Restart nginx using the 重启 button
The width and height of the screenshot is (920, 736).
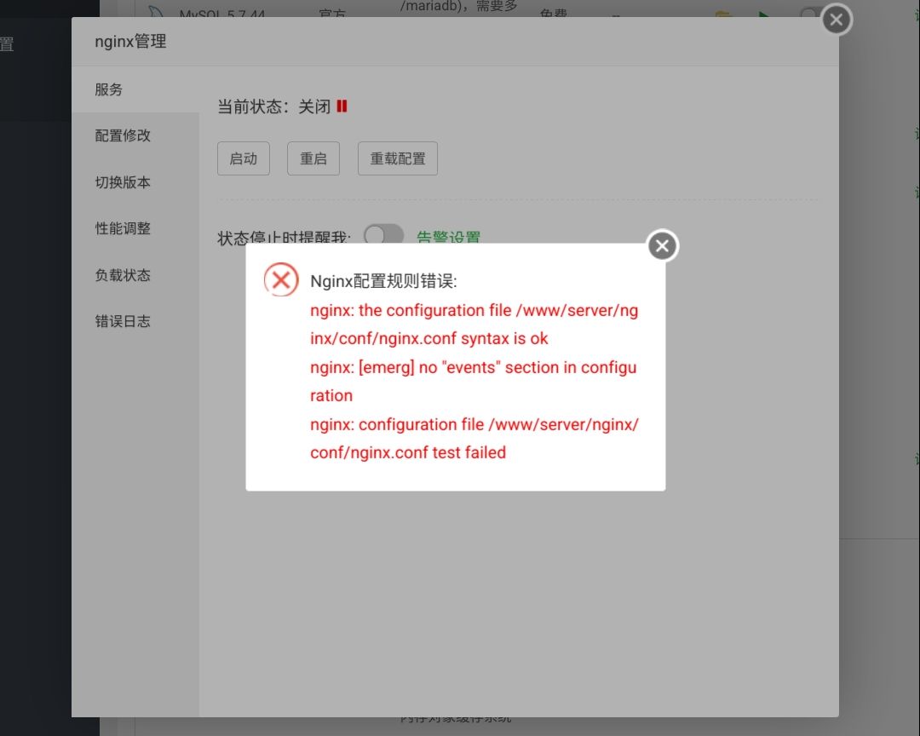tap(313, 158)
